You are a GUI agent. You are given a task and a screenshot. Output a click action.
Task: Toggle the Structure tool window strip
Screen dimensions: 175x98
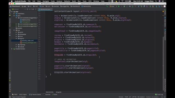[10, 23]
